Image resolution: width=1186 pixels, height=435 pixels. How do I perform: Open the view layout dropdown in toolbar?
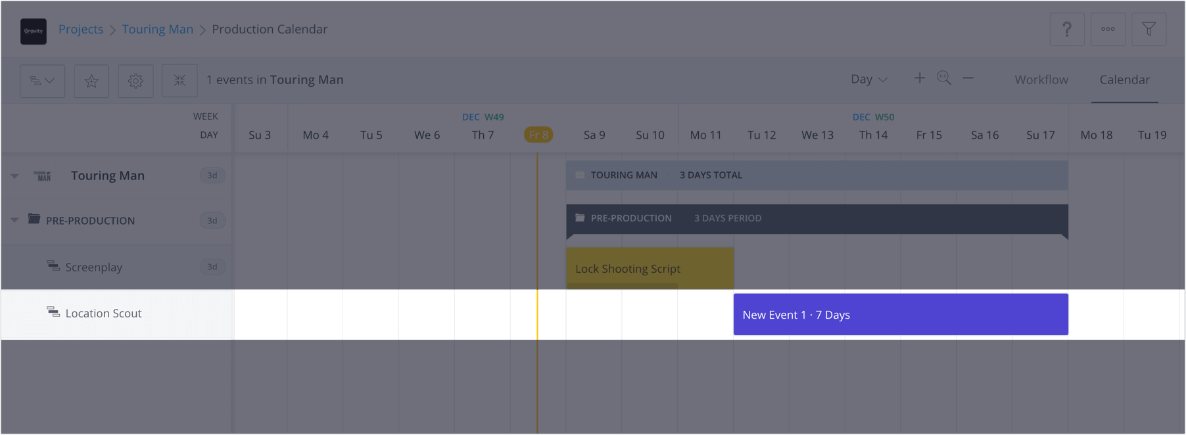(x=42, y=81)
